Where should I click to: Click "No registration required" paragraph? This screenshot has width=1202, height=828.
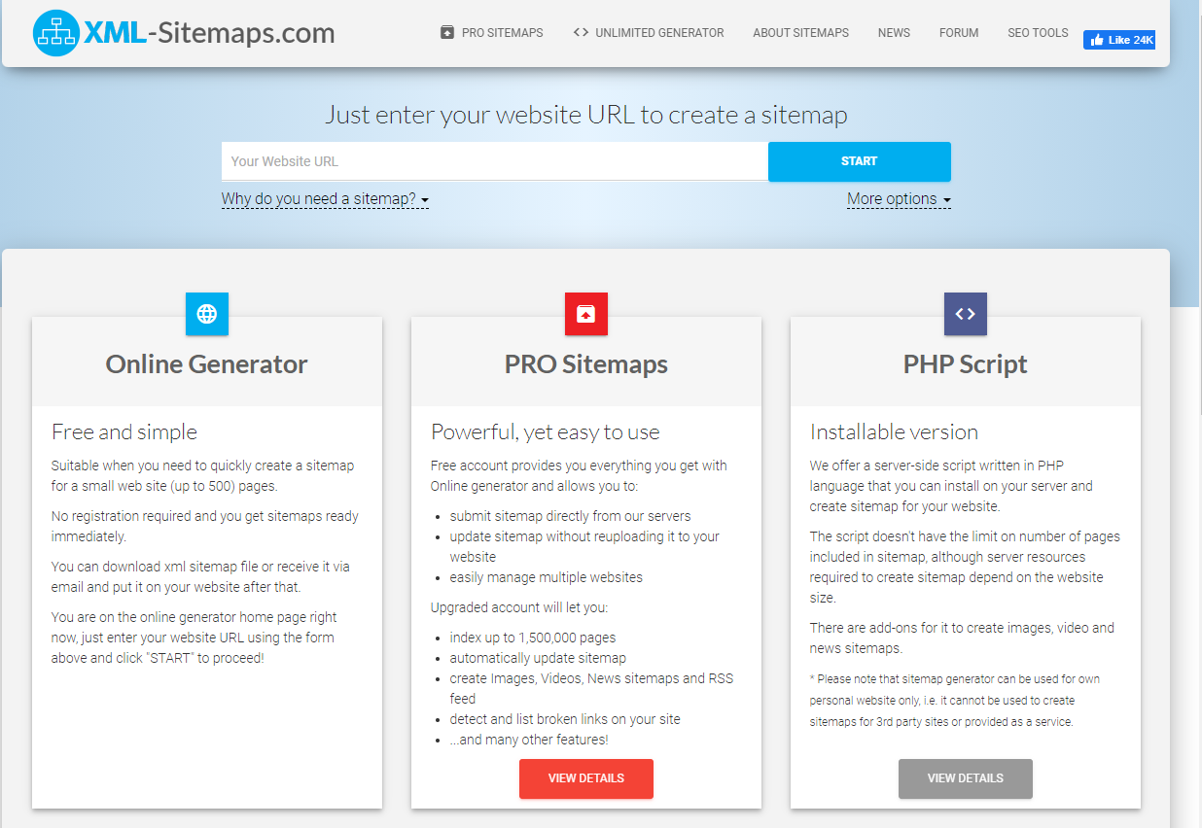click(205, 526)
